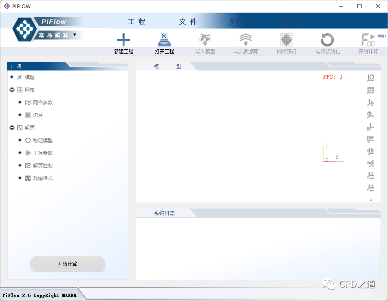The image size is (388, 301).
Task: Click the 导入数据库 toolbar icon
Action: click(246, 40)
